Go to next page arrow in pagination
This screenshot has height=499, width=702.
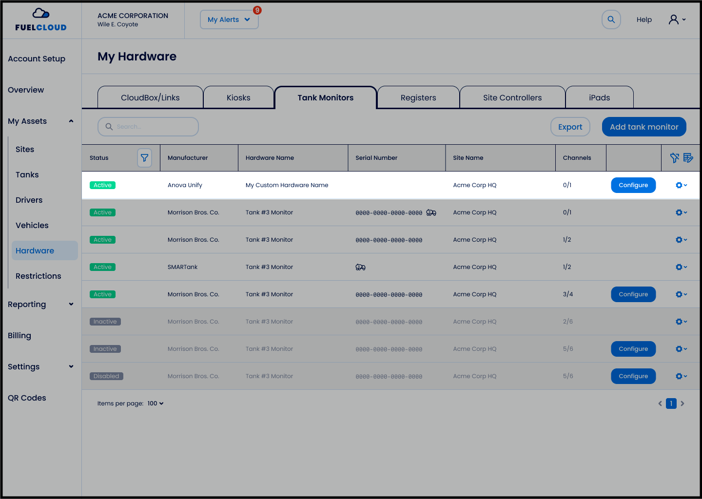[682, 403]
